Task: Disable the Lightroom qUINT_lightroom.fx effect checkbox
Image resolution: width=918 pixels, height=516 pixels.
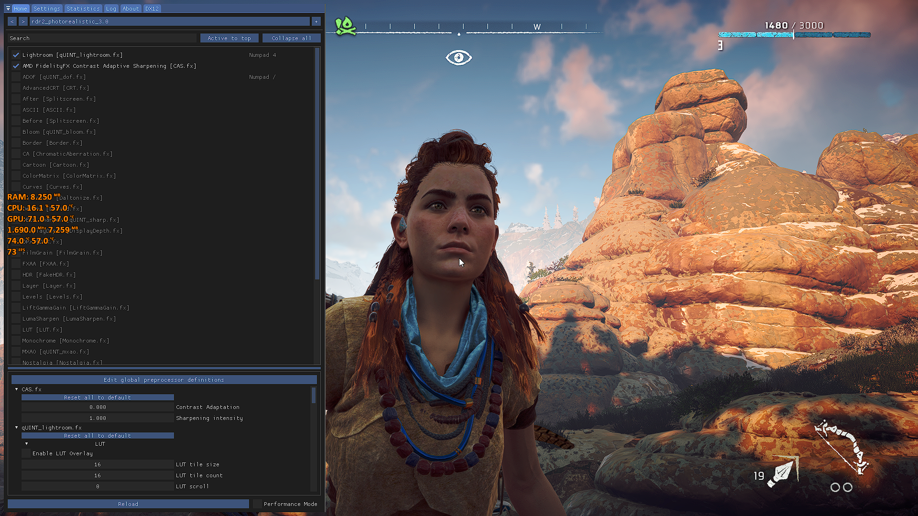Action: tap(16, 55)
